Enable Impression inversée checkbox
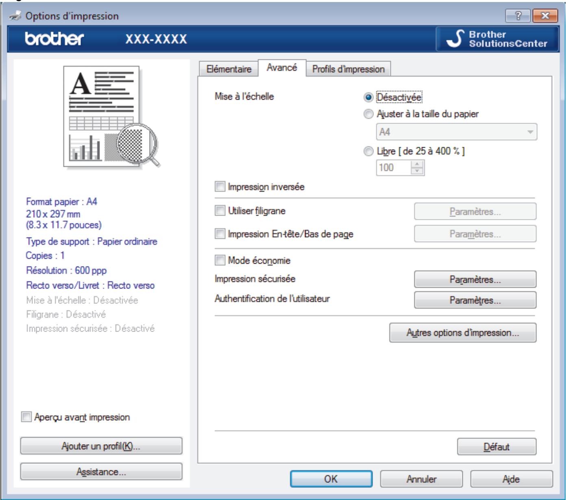 [219, 187]
